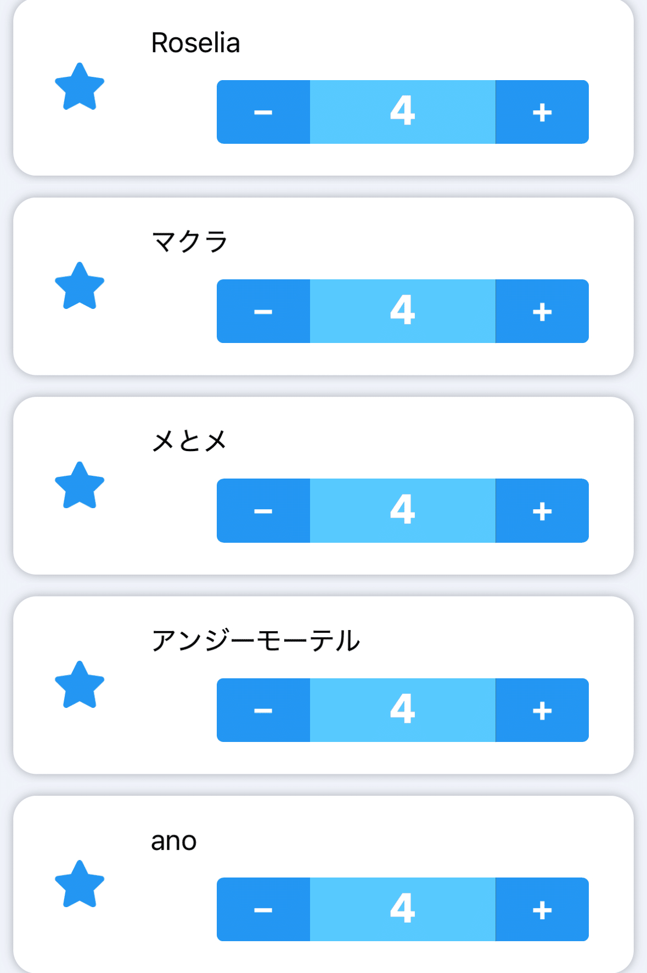This screenshot has height=973, width=647.
Task: Click the メとメ count value 4
Action: click(x=403, y=511)
